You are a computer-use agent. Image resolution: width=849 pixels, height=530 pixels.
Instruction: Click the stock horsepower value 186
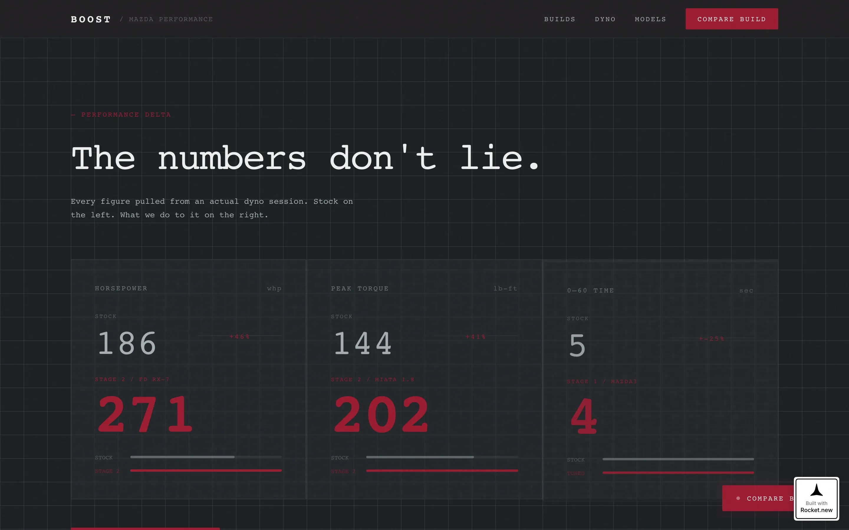(x=127, y=344)
